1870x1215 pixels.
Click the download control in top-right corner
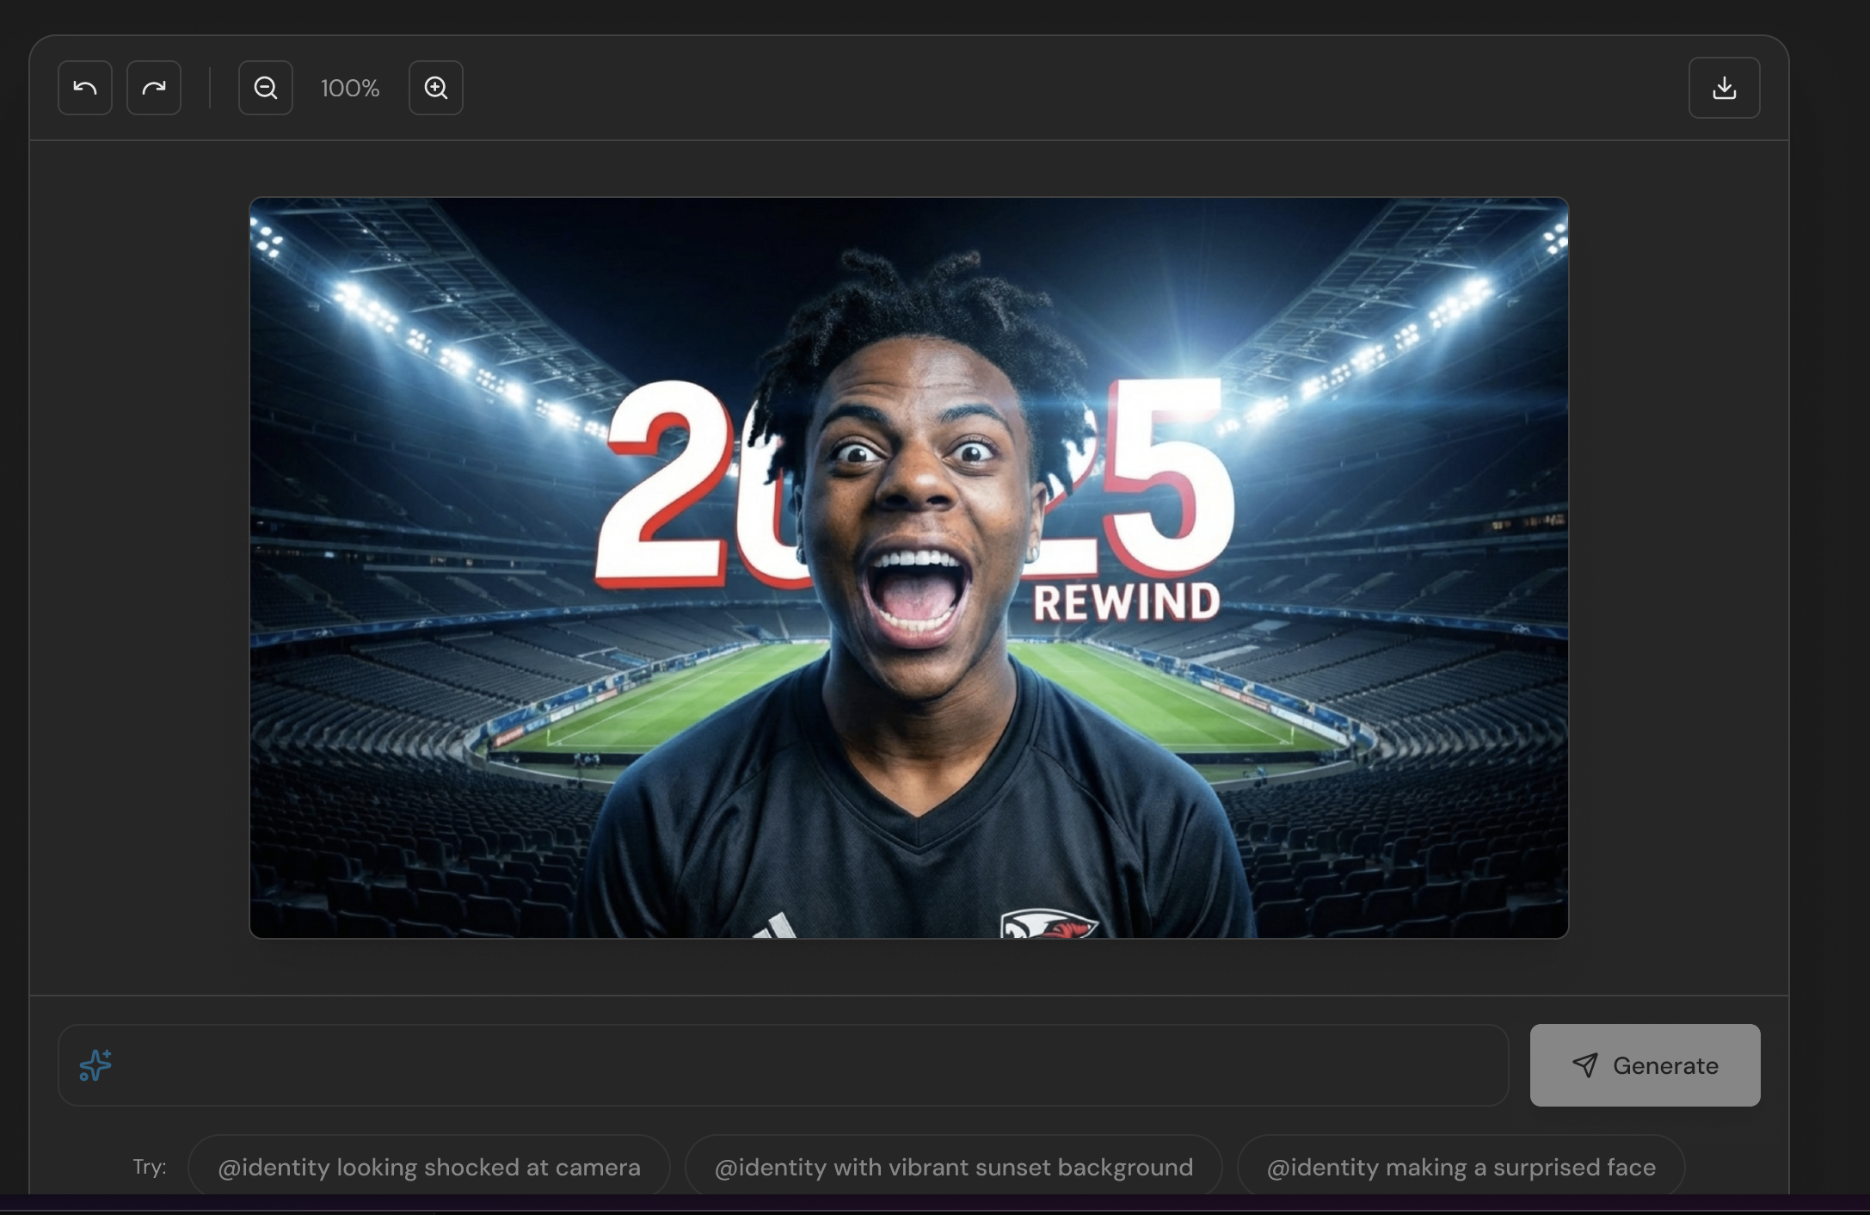1724,87
